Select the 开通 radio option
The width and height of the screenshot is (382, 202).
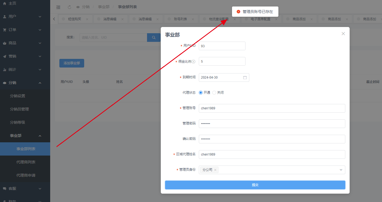click(201, 93)
